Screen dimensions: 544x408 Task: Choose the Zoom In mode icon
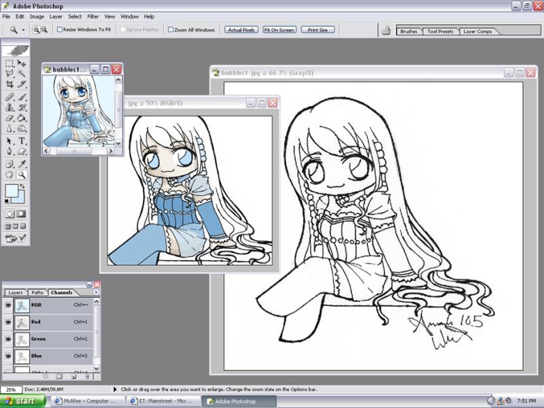36,30
